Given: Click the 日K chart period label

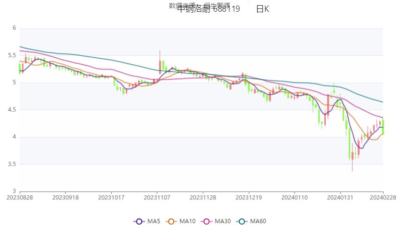Looking at the screenshot, I should (262, 9).
